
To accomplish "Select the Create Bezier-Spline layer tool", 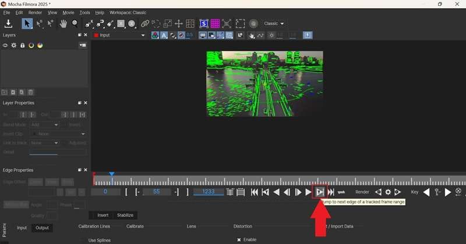I will click(100, 23).
